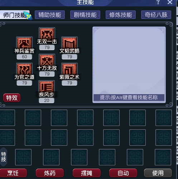The image size is (178, 179).
Task: Click the 使用 use button
Action: coord(158,173)
